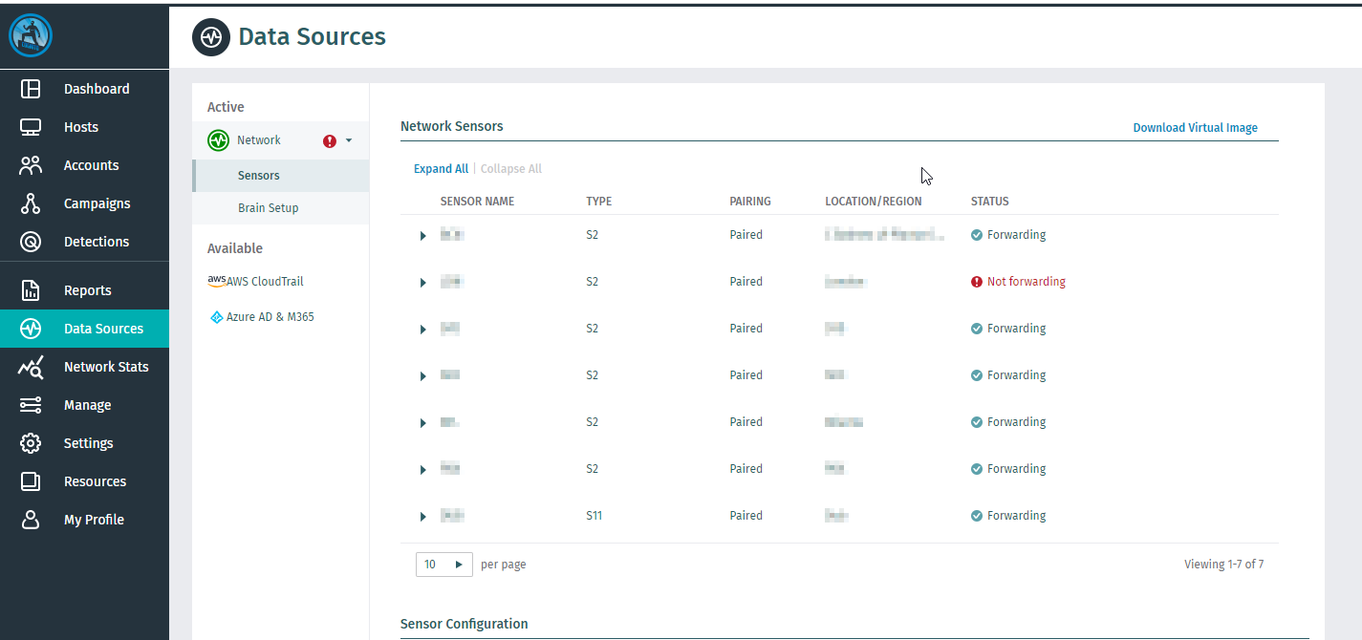Click the company logo at top left
This screenshot has width=1362, height=640.
pyautogui.click(x=31, y=36)
